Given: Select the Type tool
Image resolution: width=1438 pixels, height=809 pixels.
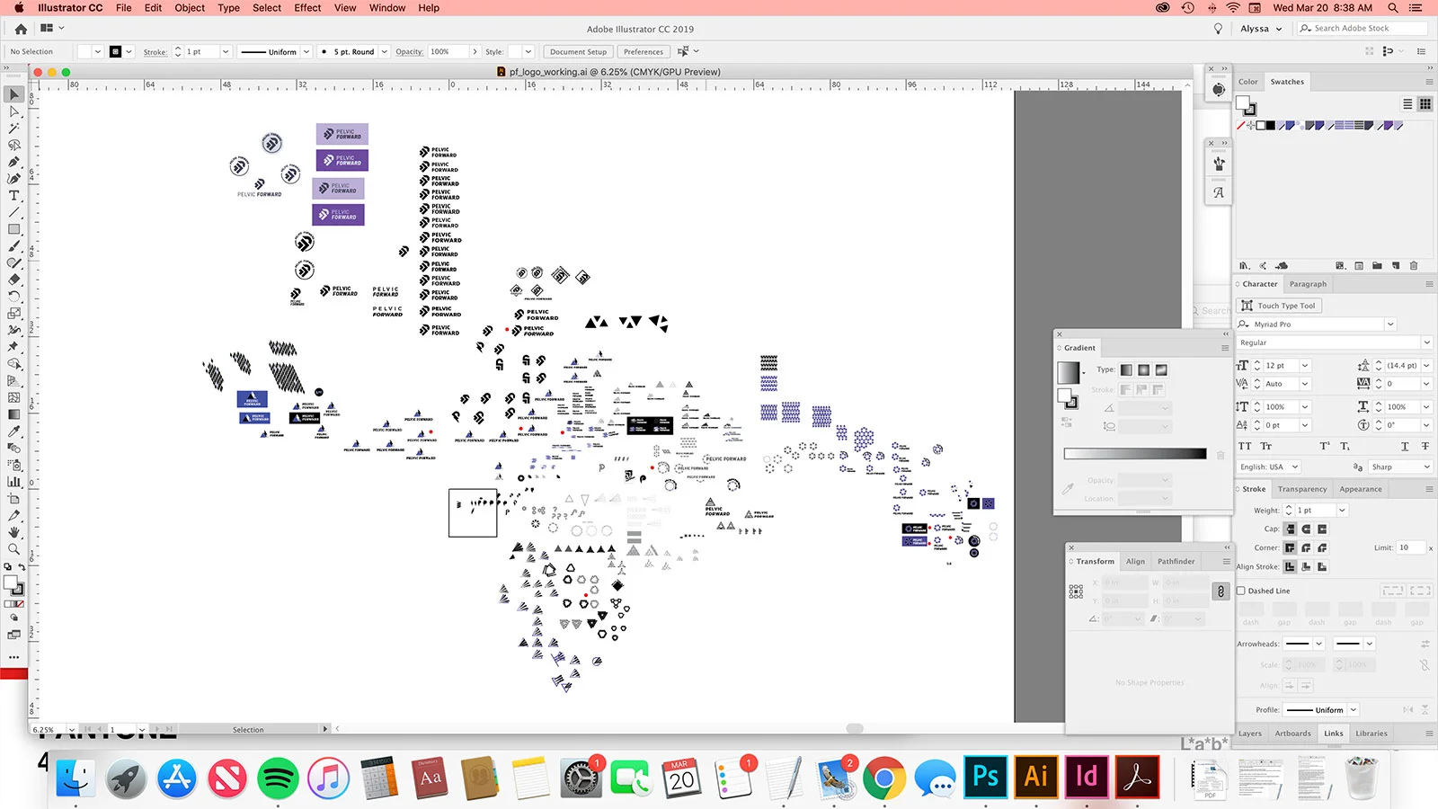Looking at the screenshot, I should pyautogui.click(x=14, y=196).
